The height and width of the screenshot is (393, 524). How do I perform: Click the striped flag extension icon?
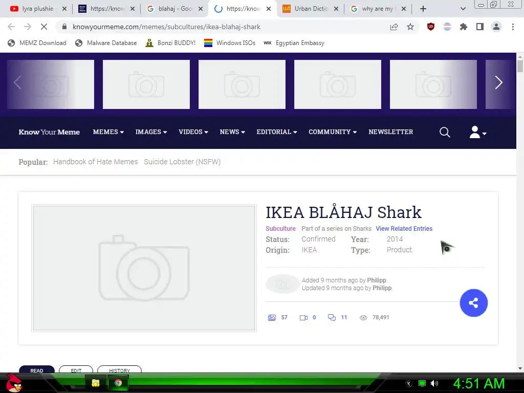447,27
